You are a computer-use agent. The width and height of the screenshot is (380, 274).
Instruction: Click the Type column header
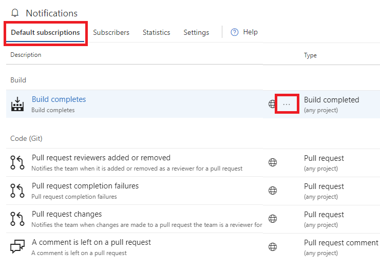tap(310, 55)
